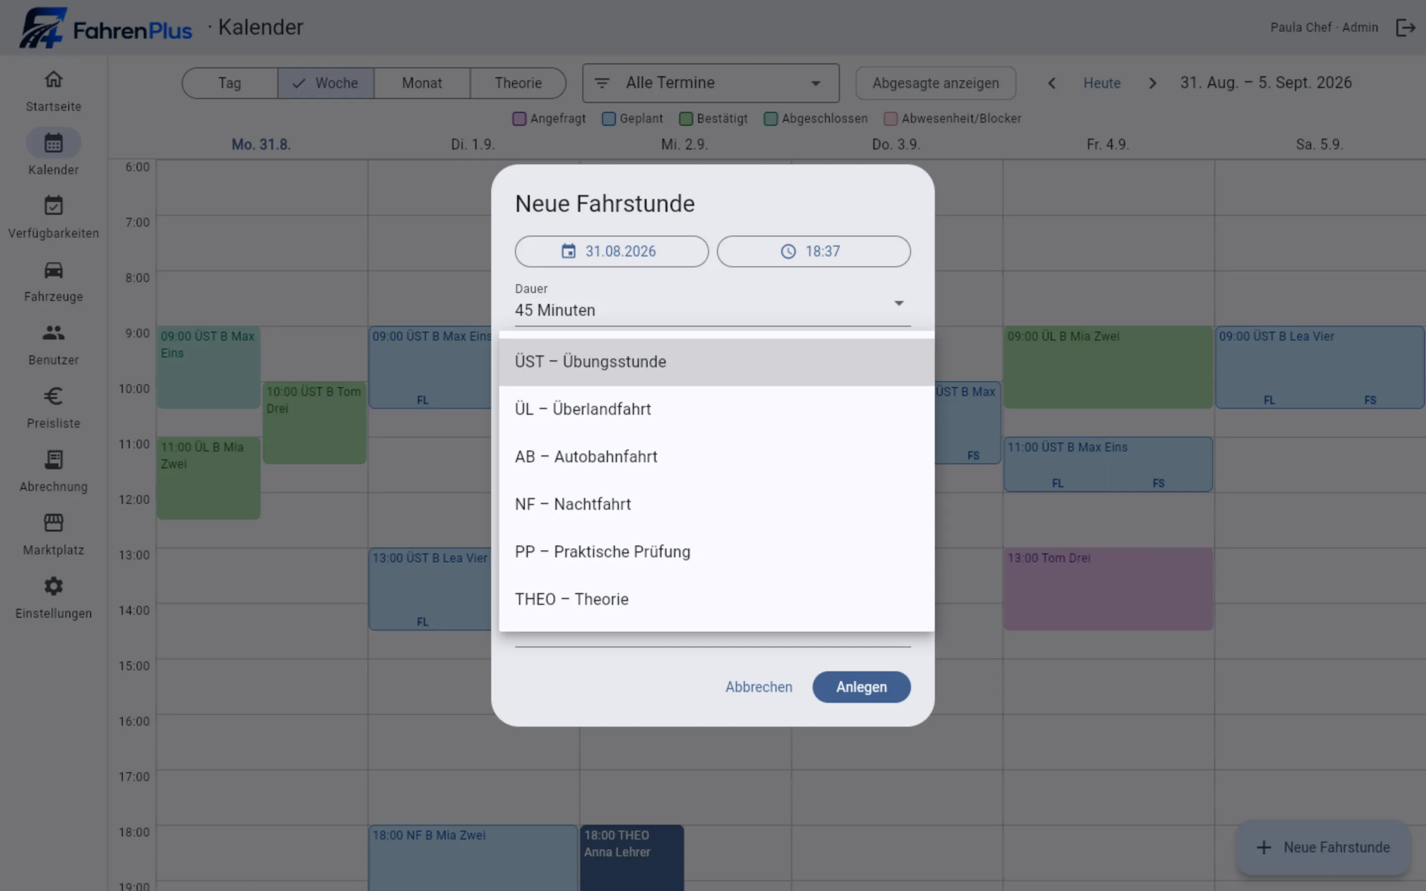
Task: Click the logout icon in the header
Action: [1405, 28]
